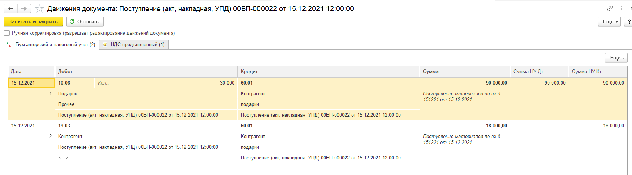Click the back navigation arrow
Screen dimensions: 632x175
pos(11,8)
